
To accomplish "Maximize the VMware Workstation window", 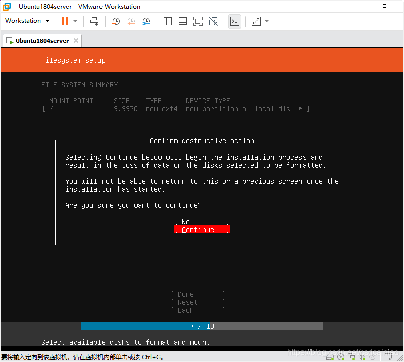I will [x=384, y=6].
